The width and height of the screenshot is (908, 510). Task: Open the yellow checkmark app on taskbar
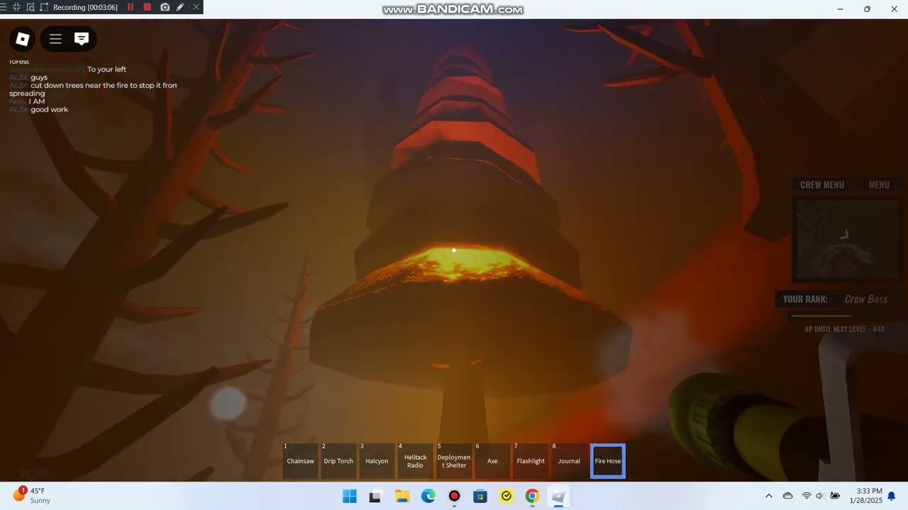click(506, 497)
